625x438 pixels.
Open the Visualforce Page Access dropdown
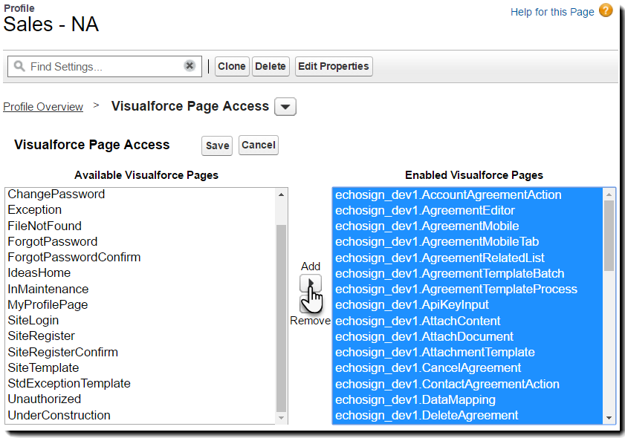click(x=285, y=107)
